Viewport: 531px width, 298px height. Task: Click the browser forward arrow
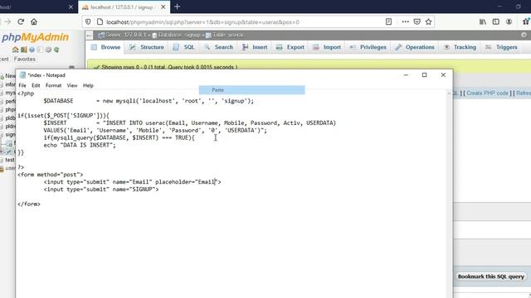[7, 22]
